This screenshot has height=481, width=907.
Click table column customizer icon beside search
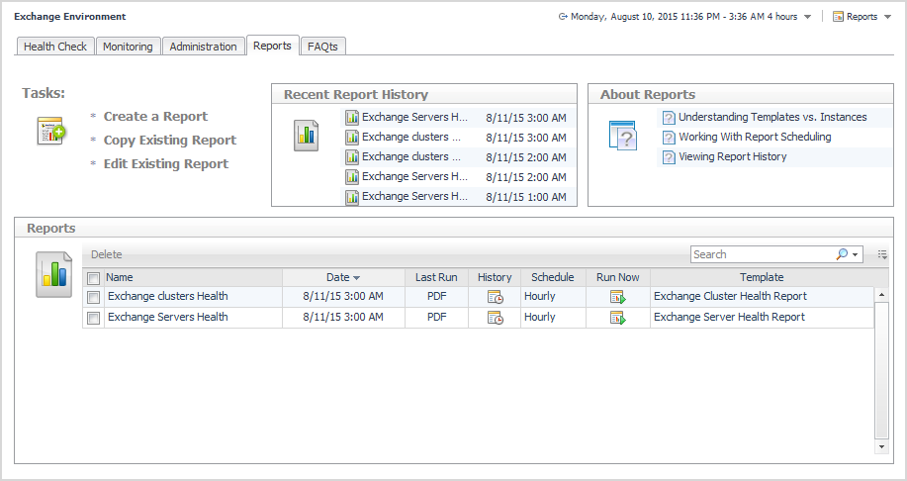(x=882, y=254)
